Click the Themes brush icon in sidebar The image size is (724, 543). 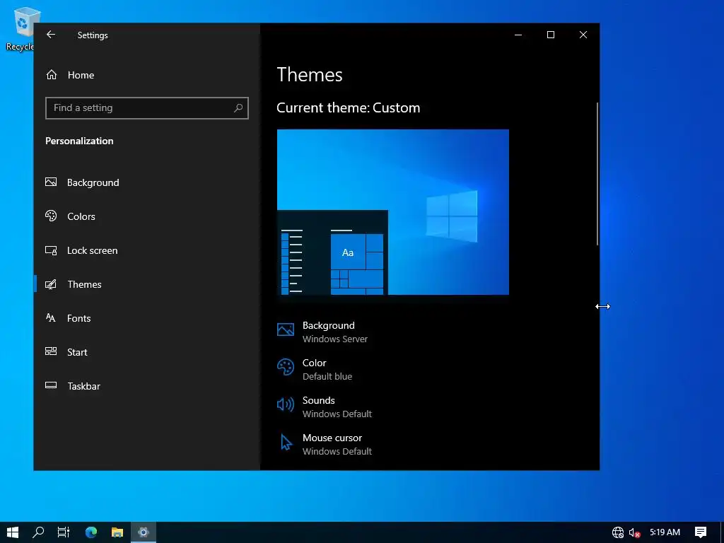point(51,284)
